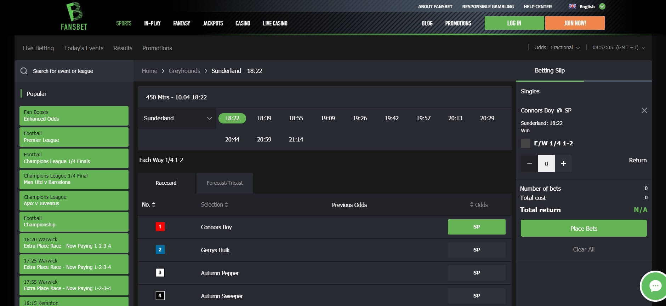
Task: Go to Fantasy section
Action: [x=182, y=23]
